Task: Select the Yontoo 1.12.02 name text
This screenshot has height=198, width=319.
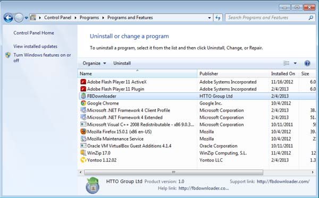Action: pyautogui.click(x=102, y=160)
